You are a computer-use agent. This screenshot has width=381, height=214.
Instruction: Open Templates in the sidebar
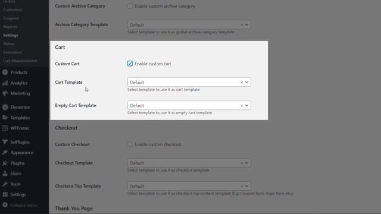20,118
